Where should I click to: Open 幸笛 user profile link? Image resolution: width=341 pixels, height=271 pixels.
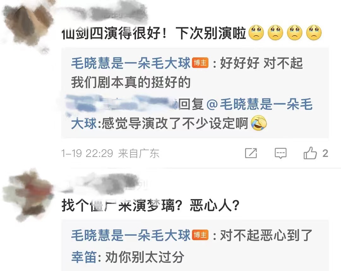pyautogui.click(x=84, y=257)
